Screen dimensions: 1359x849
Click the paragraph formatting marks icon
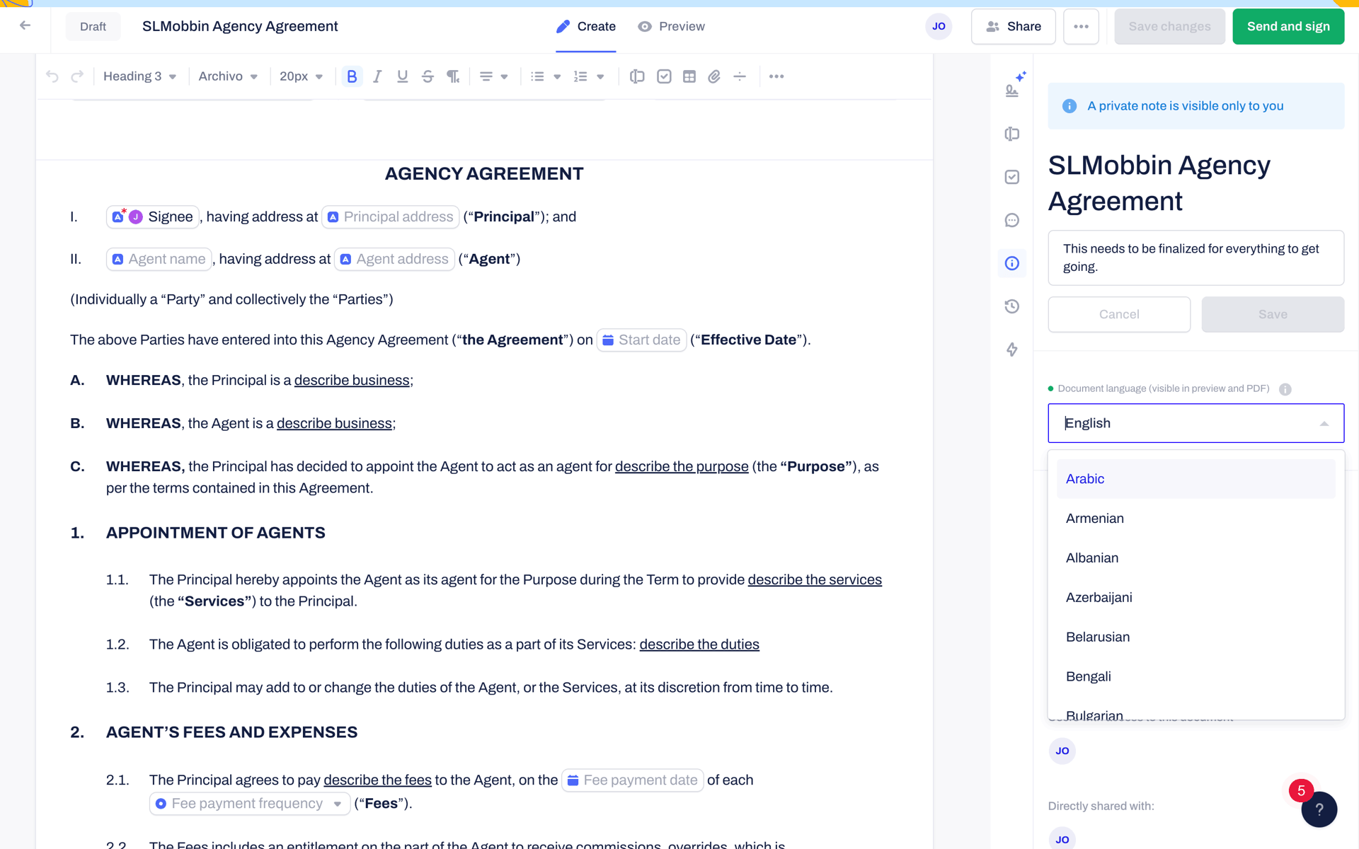(x=453, y=76)
